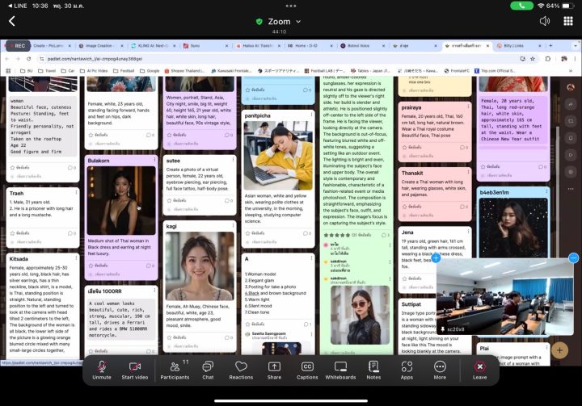Open the More options menu
The width and height of the screenshot is (582, 406).
click(x=440, y=370)
